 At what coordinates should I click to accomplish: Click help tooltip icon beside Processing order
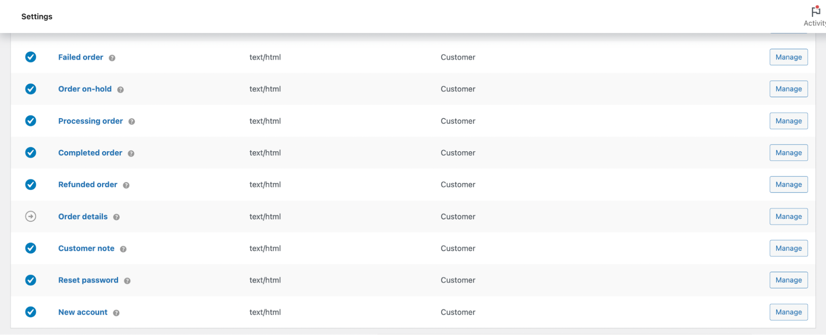pyautogui.click(x=132, y=121)
